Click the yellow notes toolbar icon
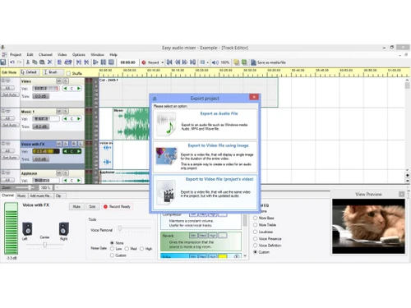 tap(237, 62)
